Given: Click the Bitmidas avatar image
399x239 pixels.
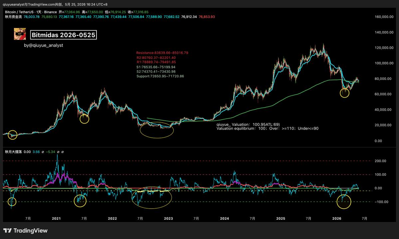Looking at the screenshot, I should pos(20,34).
